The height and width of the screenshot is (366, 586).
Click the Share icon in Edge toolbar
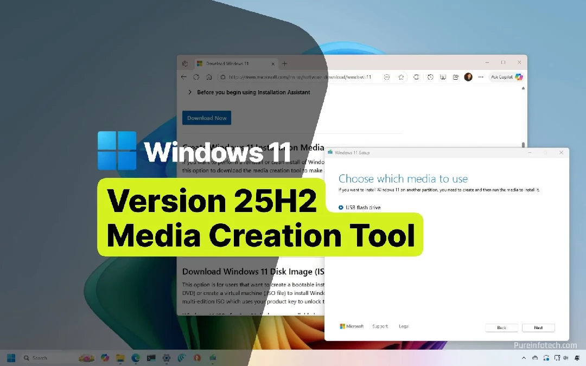coord(455,77)
